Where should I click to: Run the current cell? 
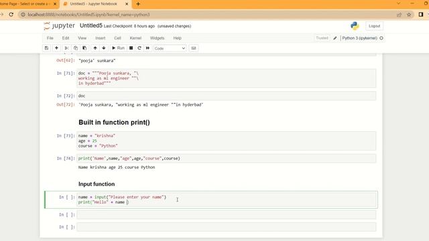[x=118, y=48]
